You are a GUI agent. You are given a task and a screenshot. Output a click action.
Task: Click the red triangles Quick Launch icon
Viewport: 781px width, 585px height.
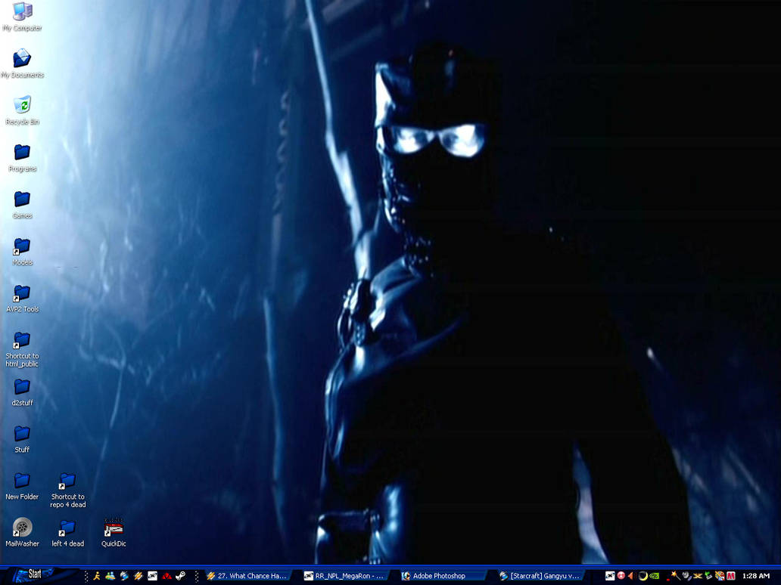tap(166, 576)
